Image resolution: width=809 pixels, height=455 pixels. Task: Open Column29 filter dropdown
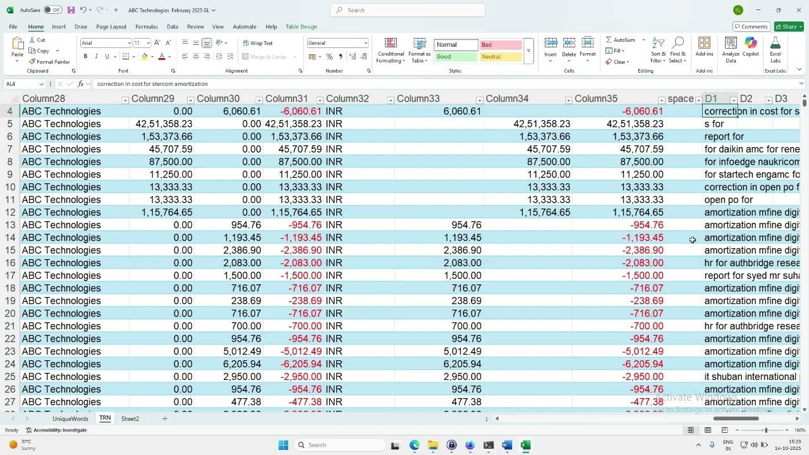click(x=190, y=100)
